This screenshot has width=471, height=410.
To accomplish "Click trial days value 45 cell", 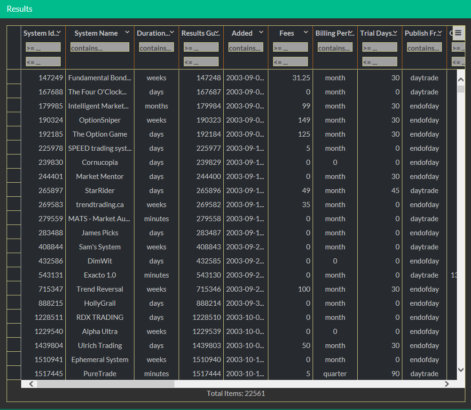I will pyautogui.click(x=380, y=191).
